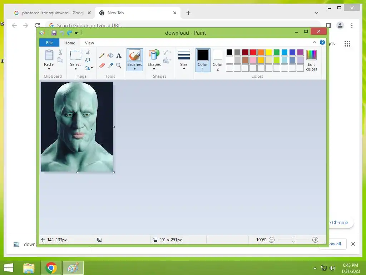Viewport: 366px width, 275px height.
Task: Click the Paint Help question mark icon
Action: (x=322, y=42)
